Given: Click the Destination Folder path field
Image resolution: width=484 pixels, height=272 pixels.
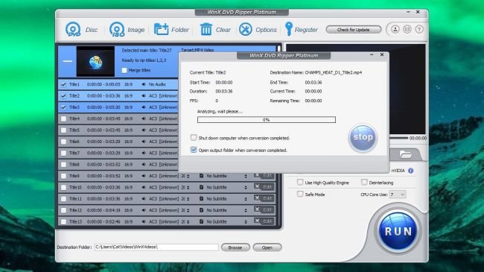Looking at the screenshot, I should coord(156,247).
